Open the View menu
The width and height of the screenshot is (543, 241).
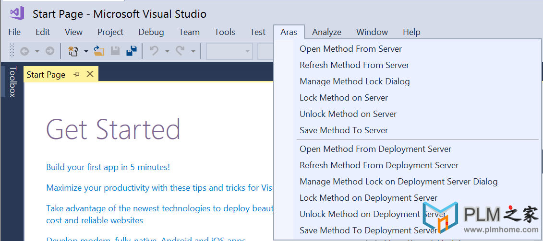74,32
